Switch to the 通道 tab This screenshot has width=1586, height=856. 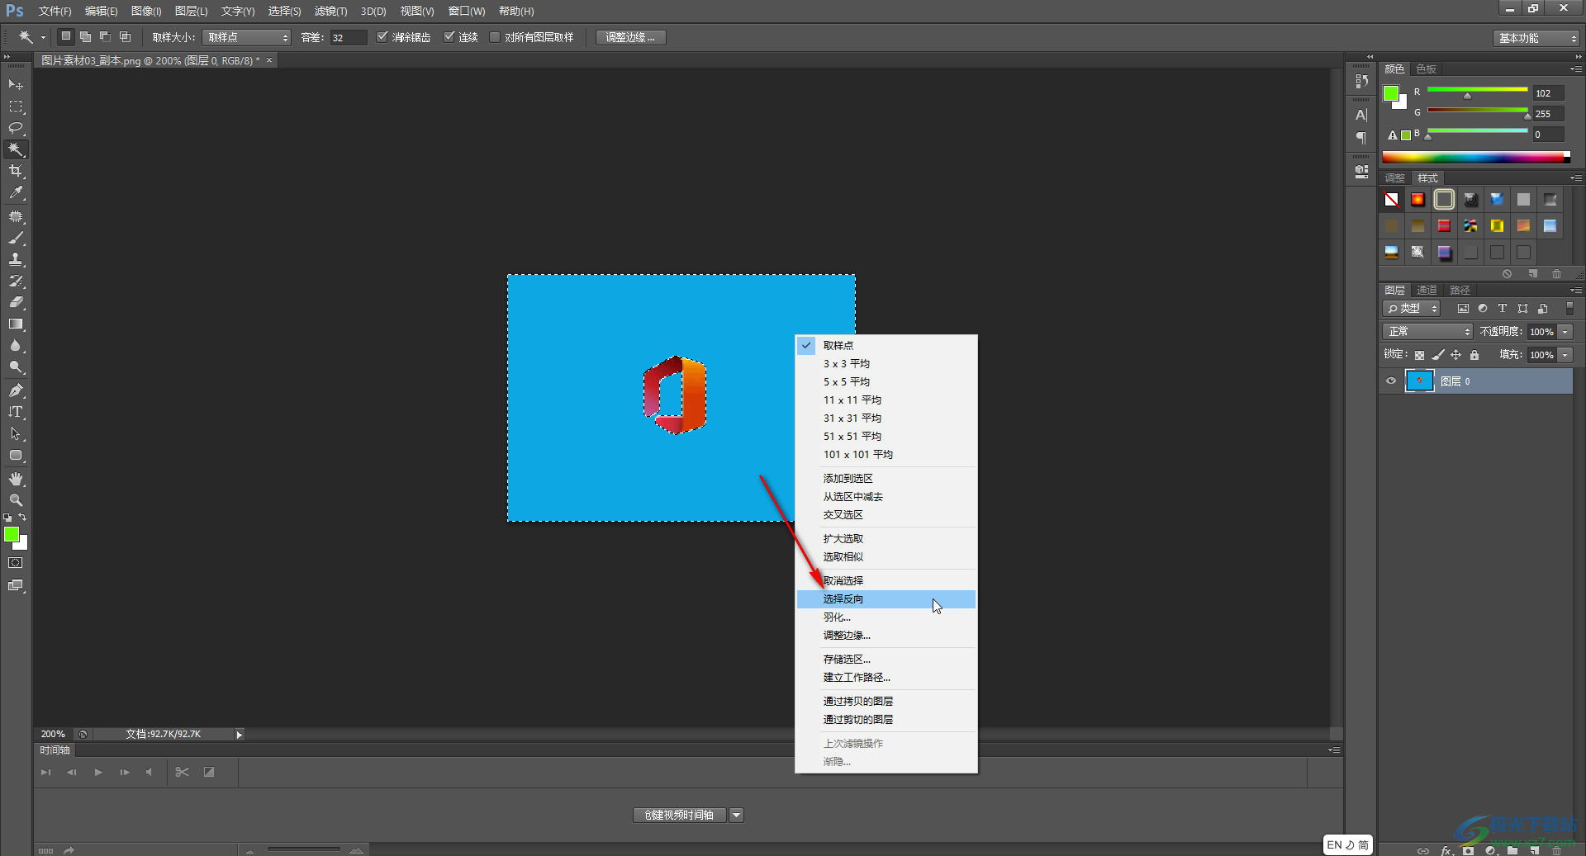click(x=1427, y=291)
